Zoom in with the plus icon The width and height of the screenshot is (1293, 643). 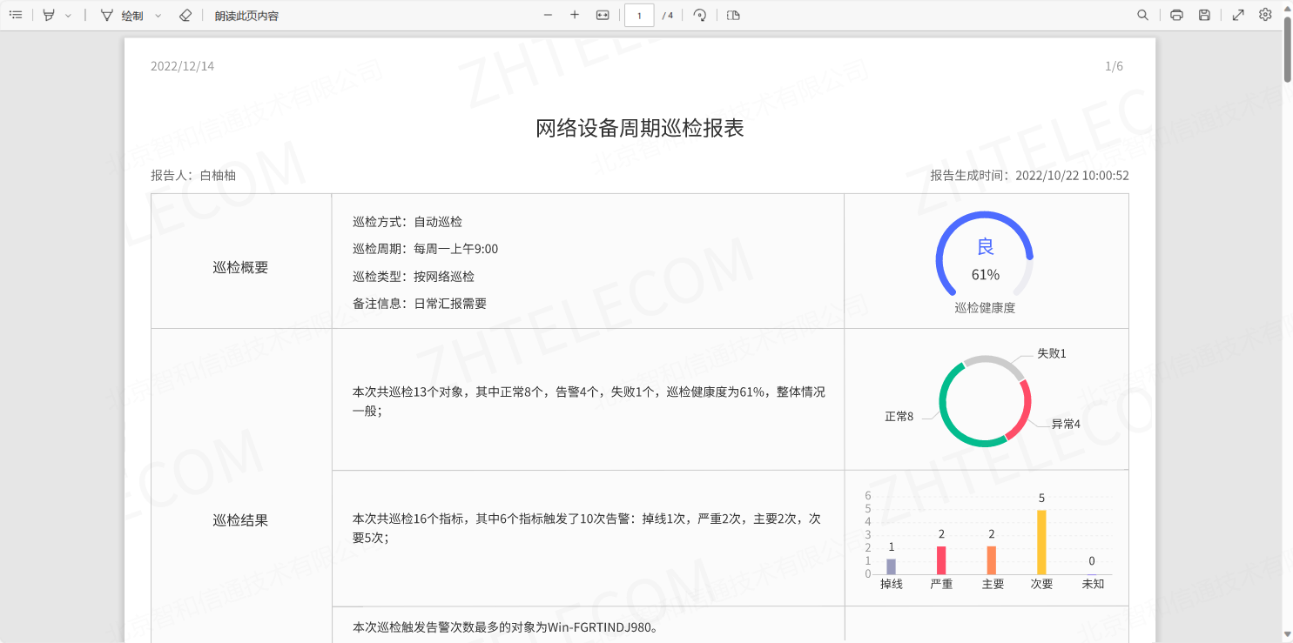pos(575,15)
